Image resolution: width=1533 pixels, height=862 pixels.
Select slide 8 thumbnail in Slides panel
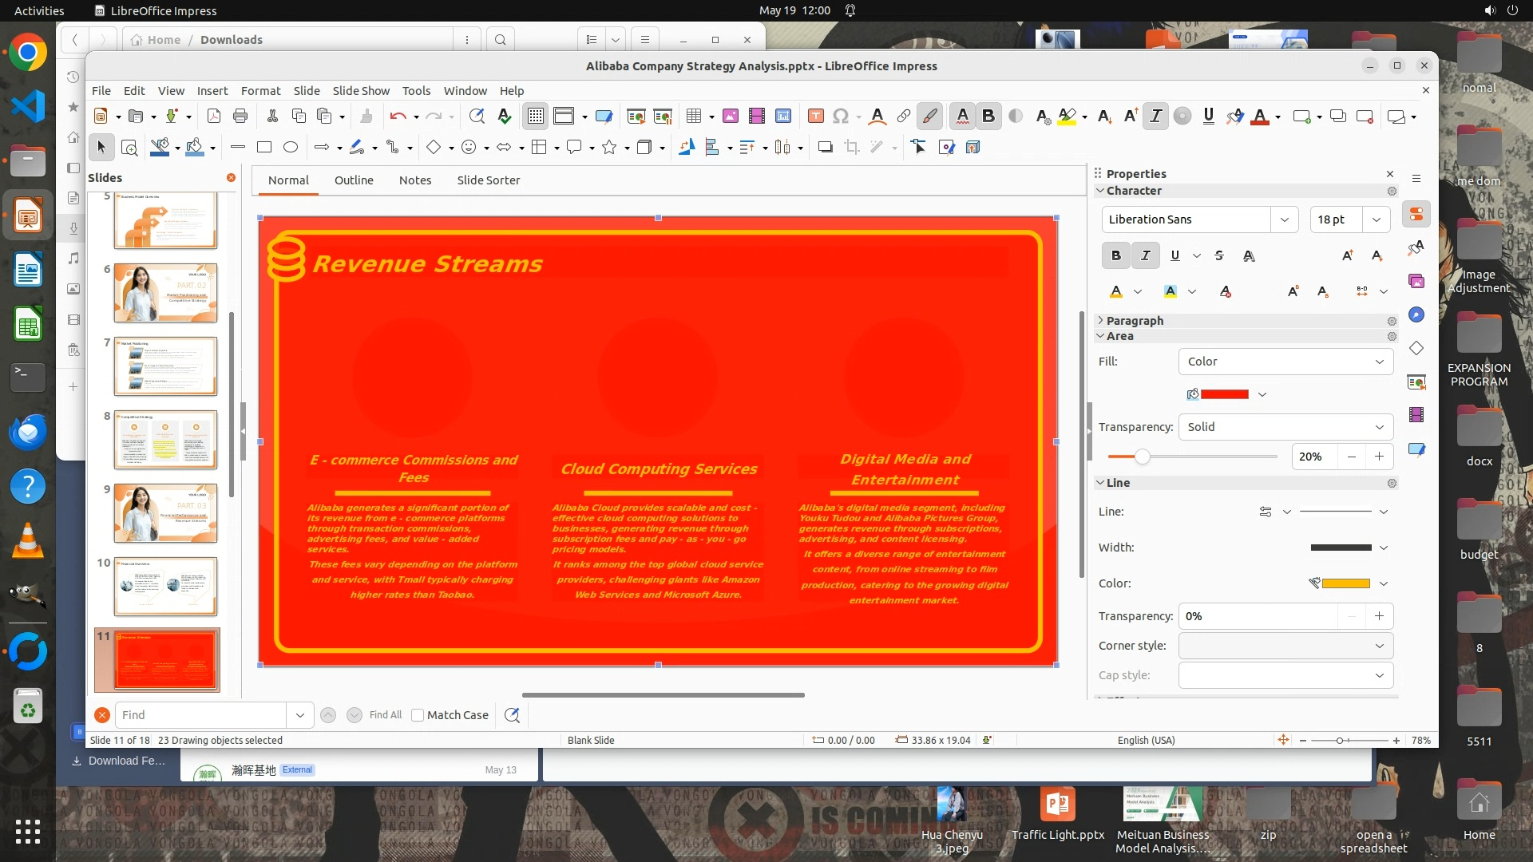point(165,440)
